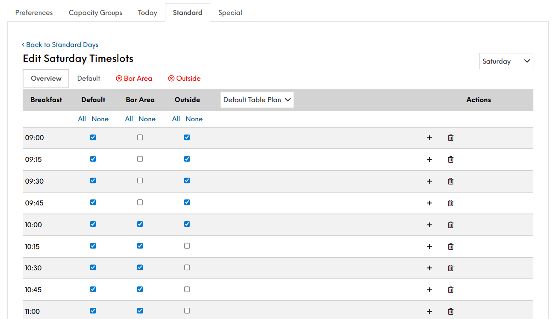
Task: Select All under the Bar Area column
Action: pyautogui.click(x=129, y=119)
